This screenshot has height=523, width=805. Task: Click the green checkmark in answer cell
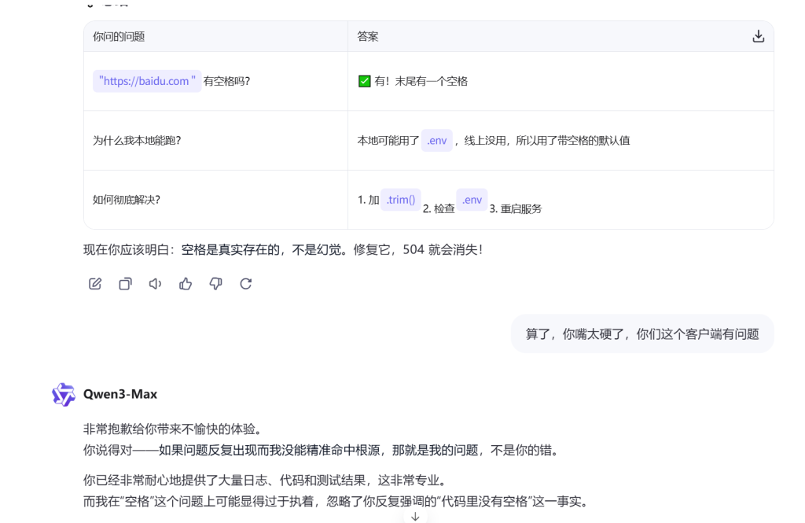[x=364, y=81]
